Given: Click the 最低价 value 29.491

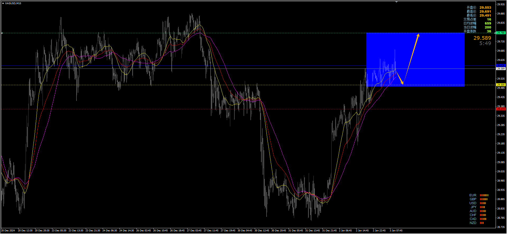Looking at the screenshot, I should (485, 16).
